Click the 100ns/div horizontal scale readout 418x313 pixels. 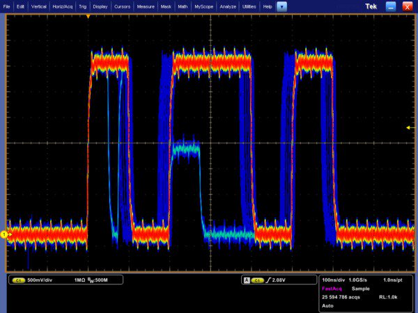coord(334,280)
